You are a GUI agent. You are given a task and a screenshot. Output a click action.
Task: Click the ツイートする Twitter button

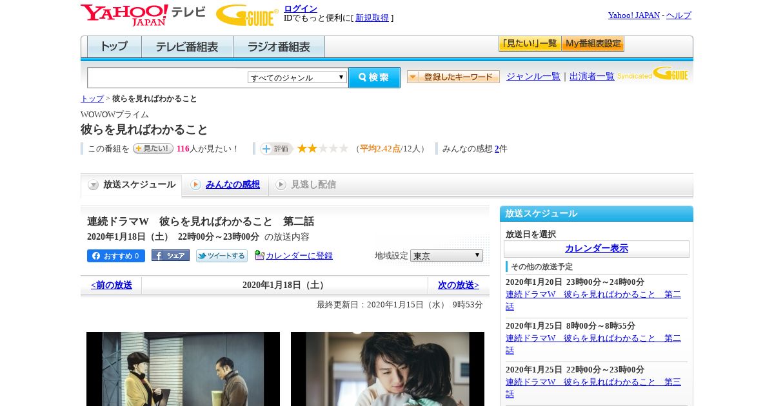point(222,256)
